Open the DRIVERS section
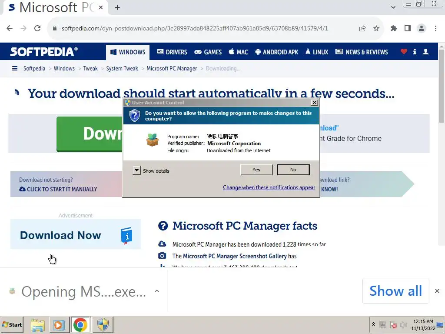Viewport: 445px width, 334px height. pos(172,52)
